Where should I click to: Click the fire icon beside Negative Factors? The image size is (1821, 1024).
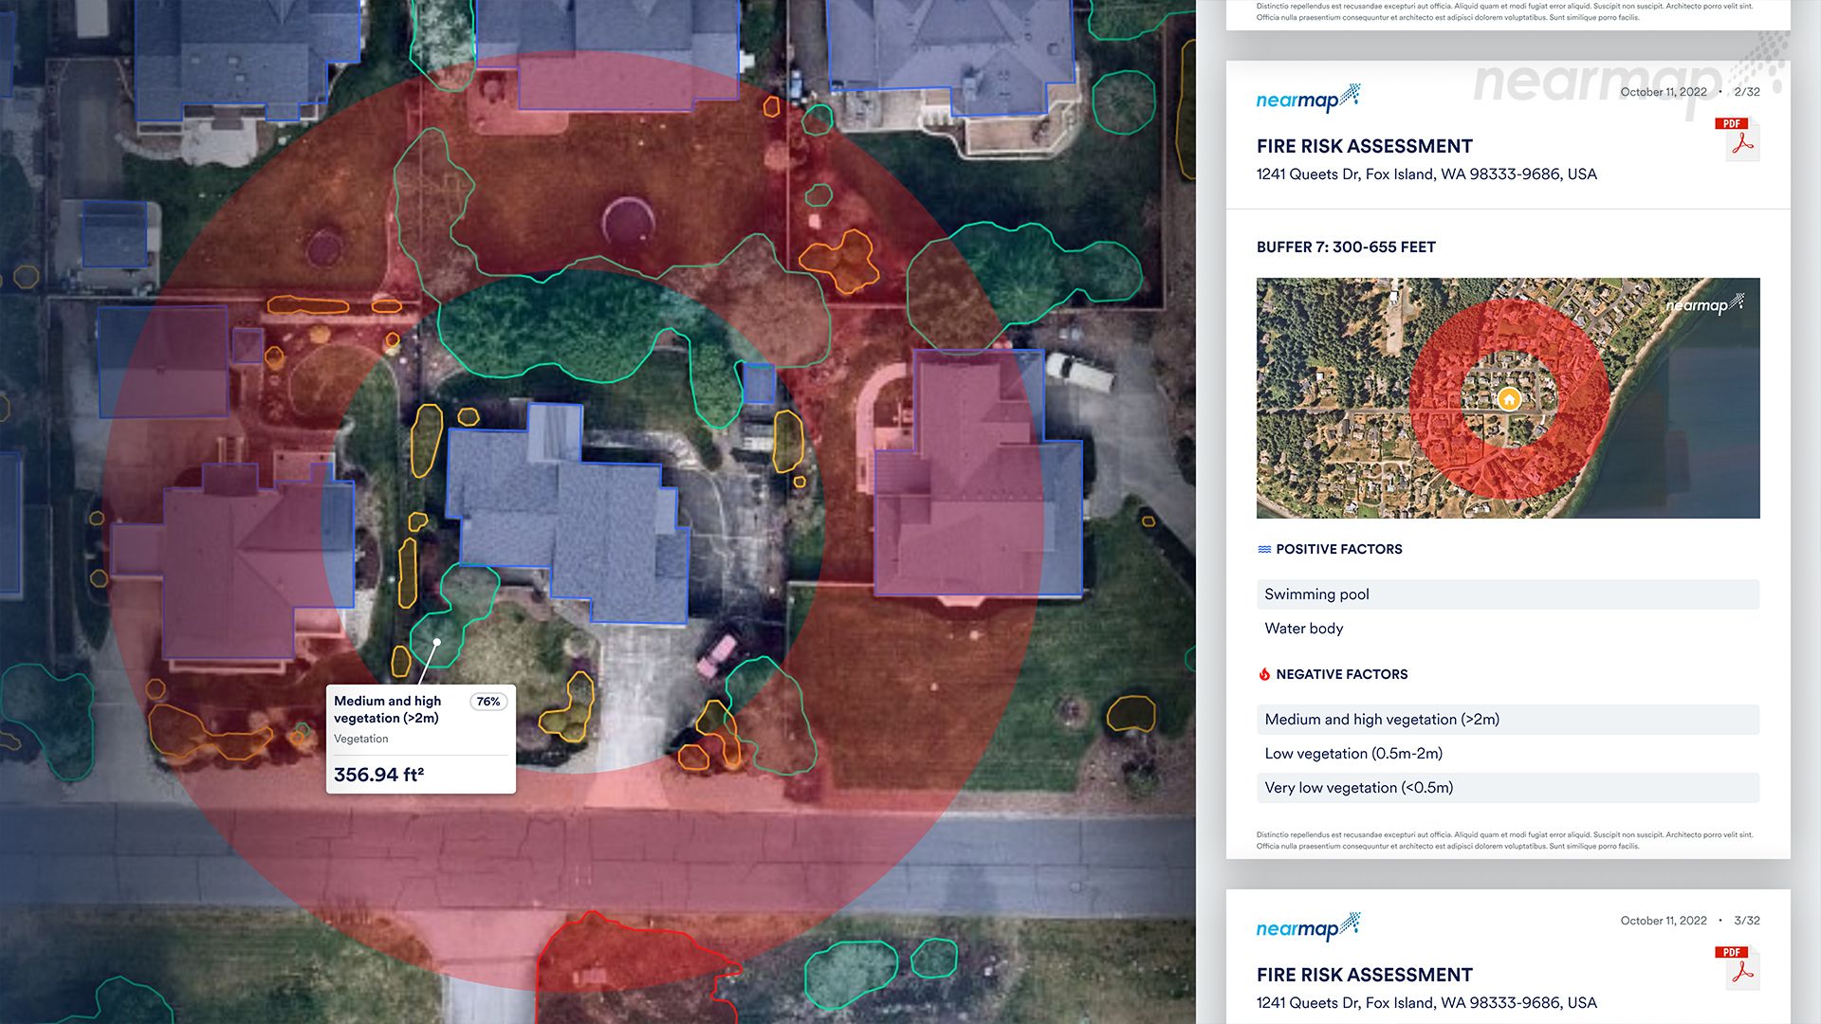click(x=1264, y=674)
